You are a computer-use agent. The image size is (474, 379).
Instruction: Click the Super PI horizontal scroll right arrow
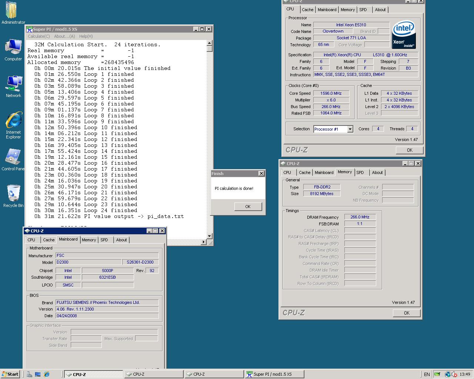(x=203, y=242)
